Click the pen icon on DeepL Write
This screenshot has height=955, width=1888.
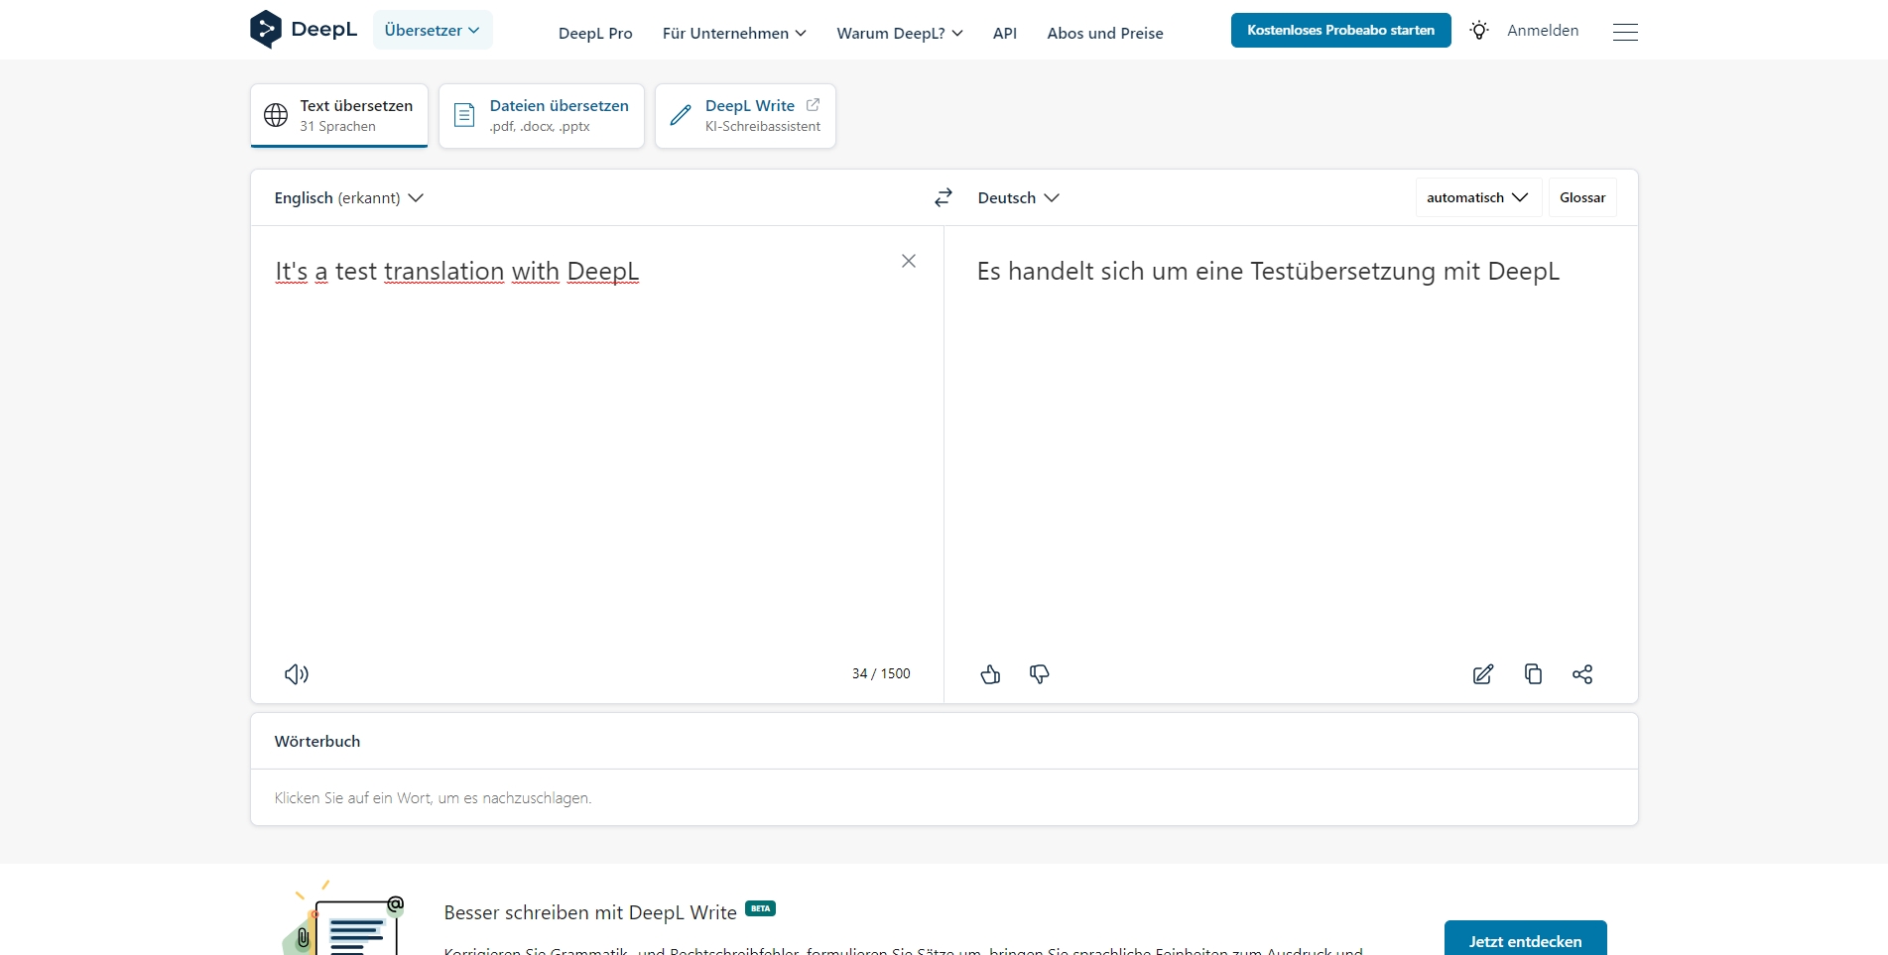(x=681, y=115)
